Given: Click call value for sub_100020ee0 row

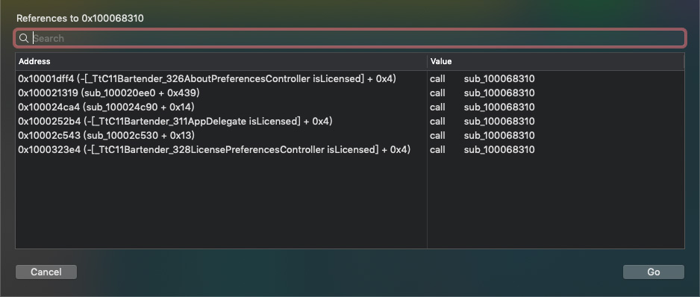Looking at the screenshot, I should (482, 93).
